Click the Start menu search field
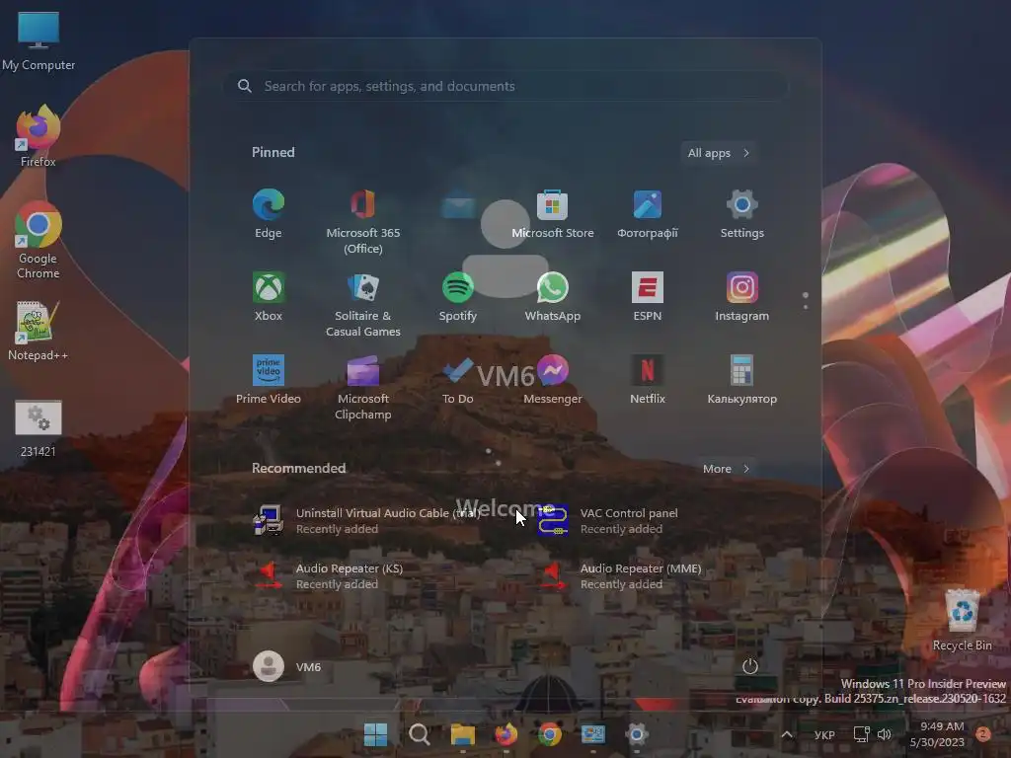This screenshot has height=758, width=1011. coord(505,87)
